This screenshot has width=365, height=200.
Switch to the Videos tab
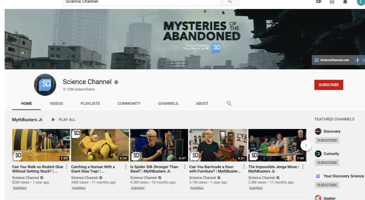(x=56, y=104)
